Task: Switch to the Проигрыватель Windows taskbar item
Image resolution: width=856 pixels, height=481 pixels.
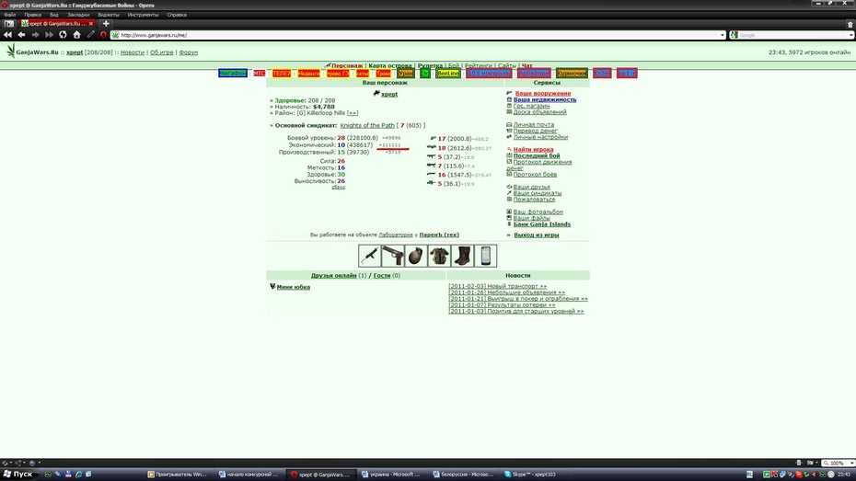Action: 177,475
